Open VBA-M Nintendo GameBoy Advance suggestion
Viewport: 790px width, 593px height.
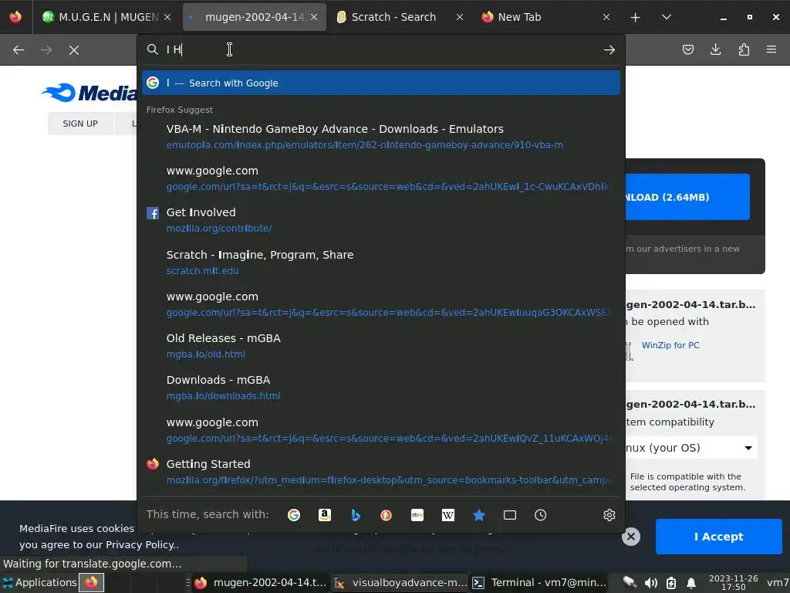click(381, 137)
